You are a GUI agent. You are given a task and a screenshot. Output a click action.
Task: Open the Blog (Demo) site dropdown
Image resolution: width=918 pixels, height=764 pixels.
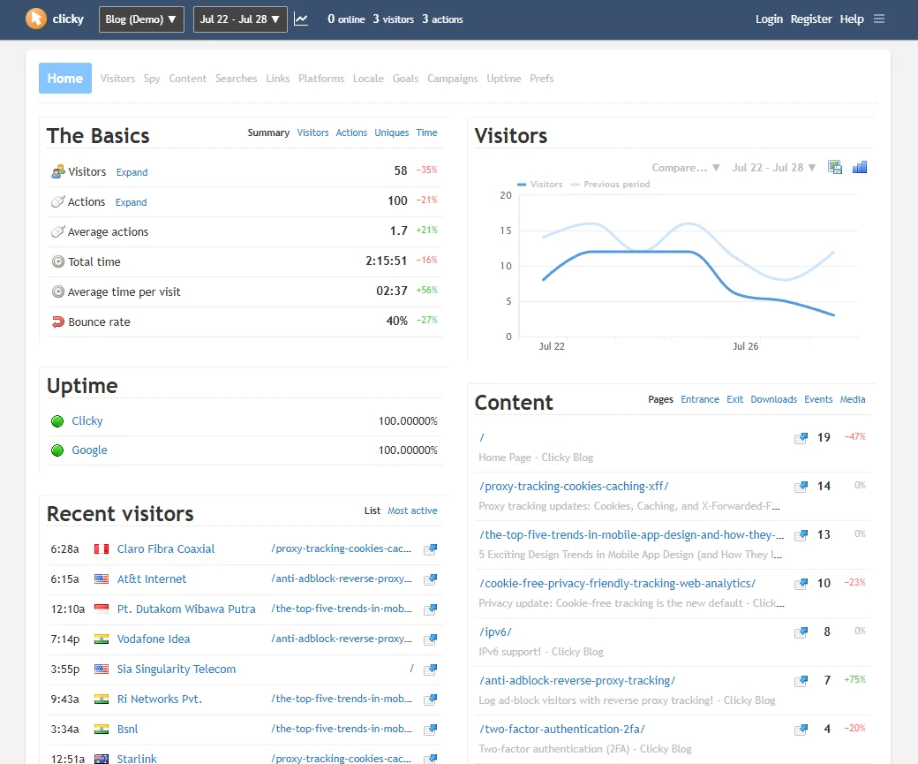point(141,19)
